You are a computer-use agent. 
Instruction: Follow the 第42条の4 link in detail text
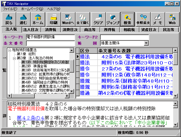point(31,118)
